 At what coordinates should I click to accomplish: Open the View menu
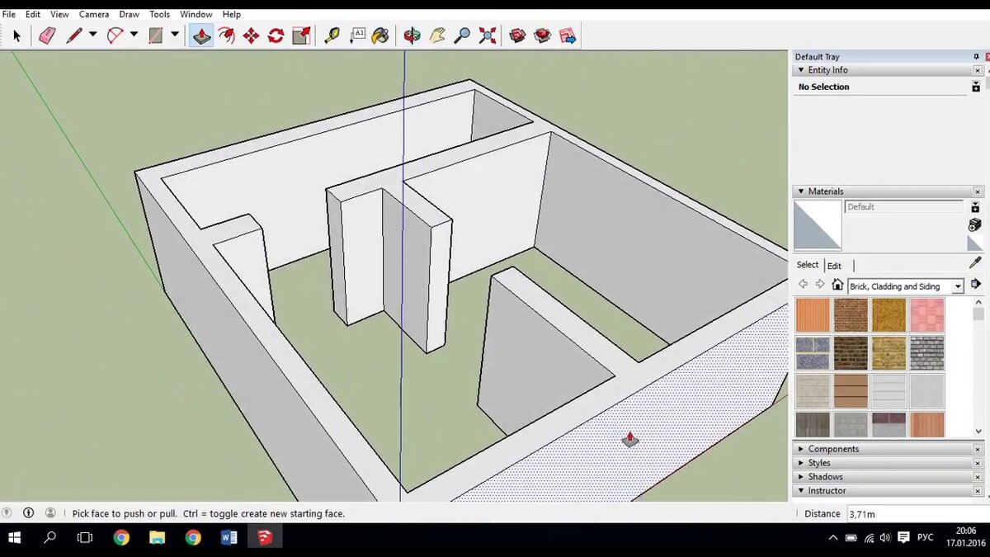click(x=59, y=14)
